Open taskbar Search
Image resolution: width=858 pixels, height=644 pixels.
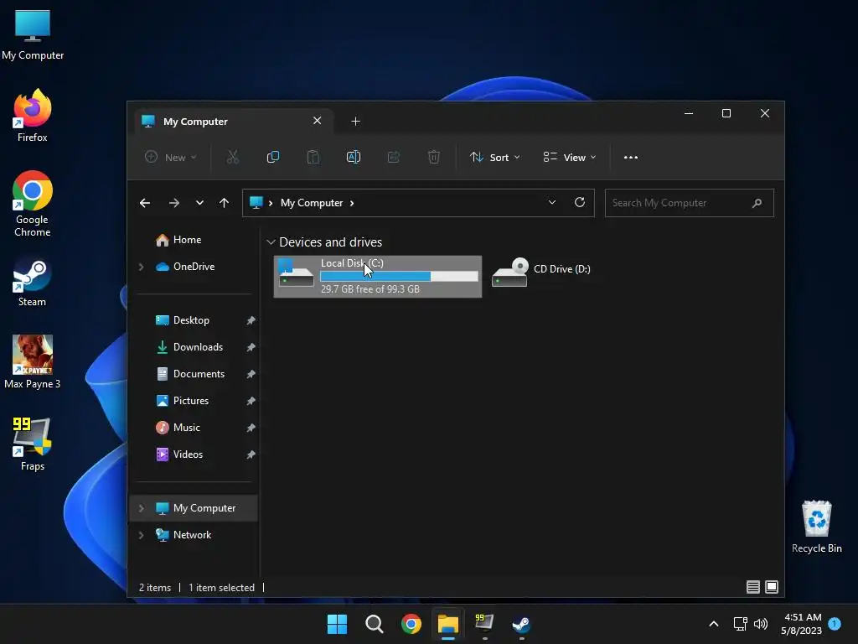(375, 624)
